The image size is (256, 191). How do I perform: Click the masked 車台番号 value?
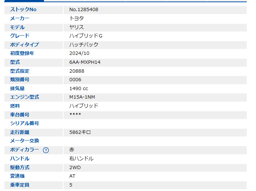75,115
